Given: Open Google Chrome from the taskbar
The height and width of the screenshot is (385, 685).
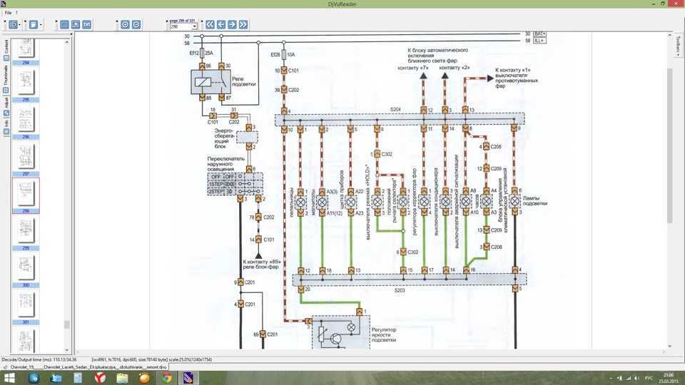Looking at the screenshot, I should coord(166,377).
